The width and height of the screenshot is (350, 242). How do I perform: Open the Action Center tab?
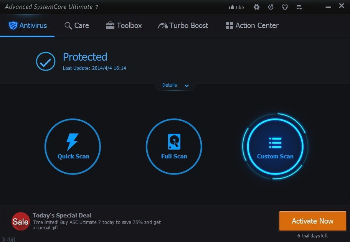coord(252,25)
